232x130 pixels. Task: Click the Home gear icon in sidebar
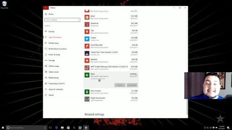coord(46,14)
